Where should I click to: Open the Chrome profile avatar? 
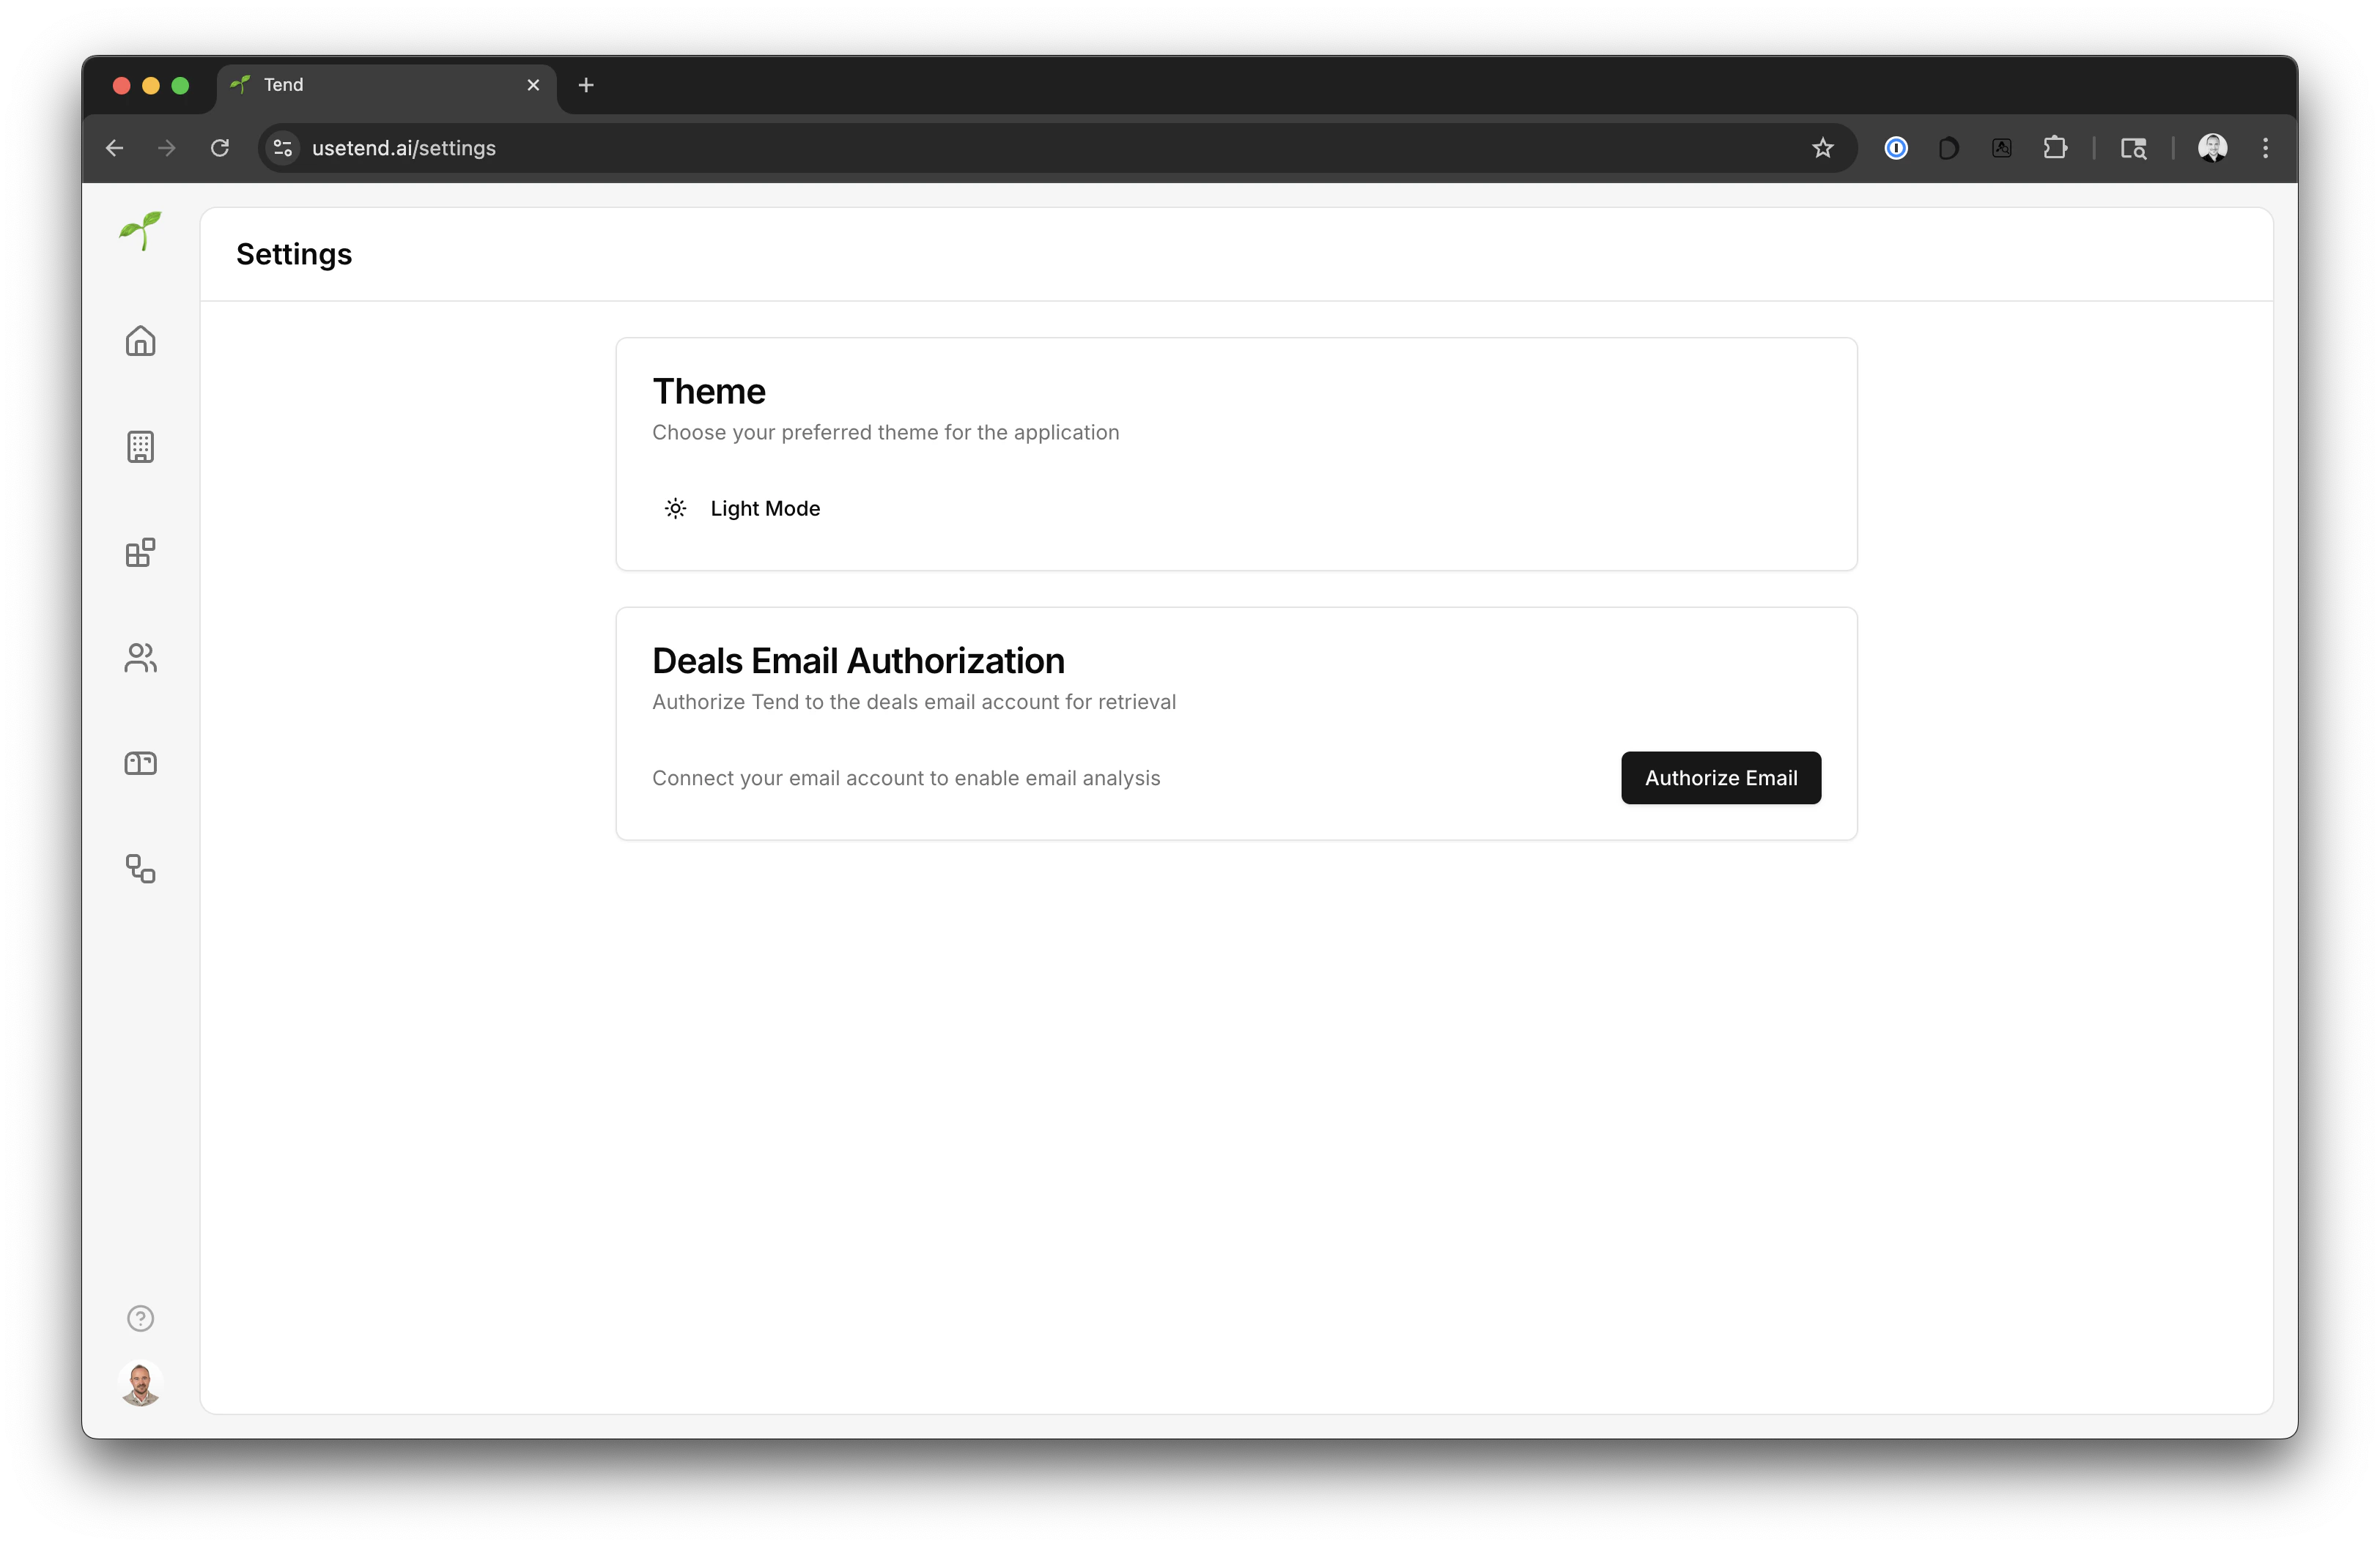[2212, 148]
